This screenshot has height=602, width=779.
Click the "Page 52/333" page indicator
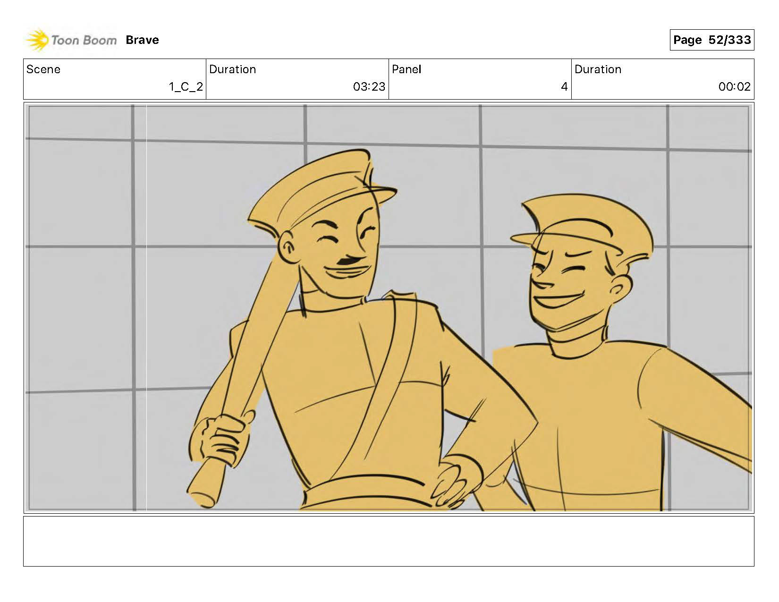pyautogui.click(x=712, y=40)
